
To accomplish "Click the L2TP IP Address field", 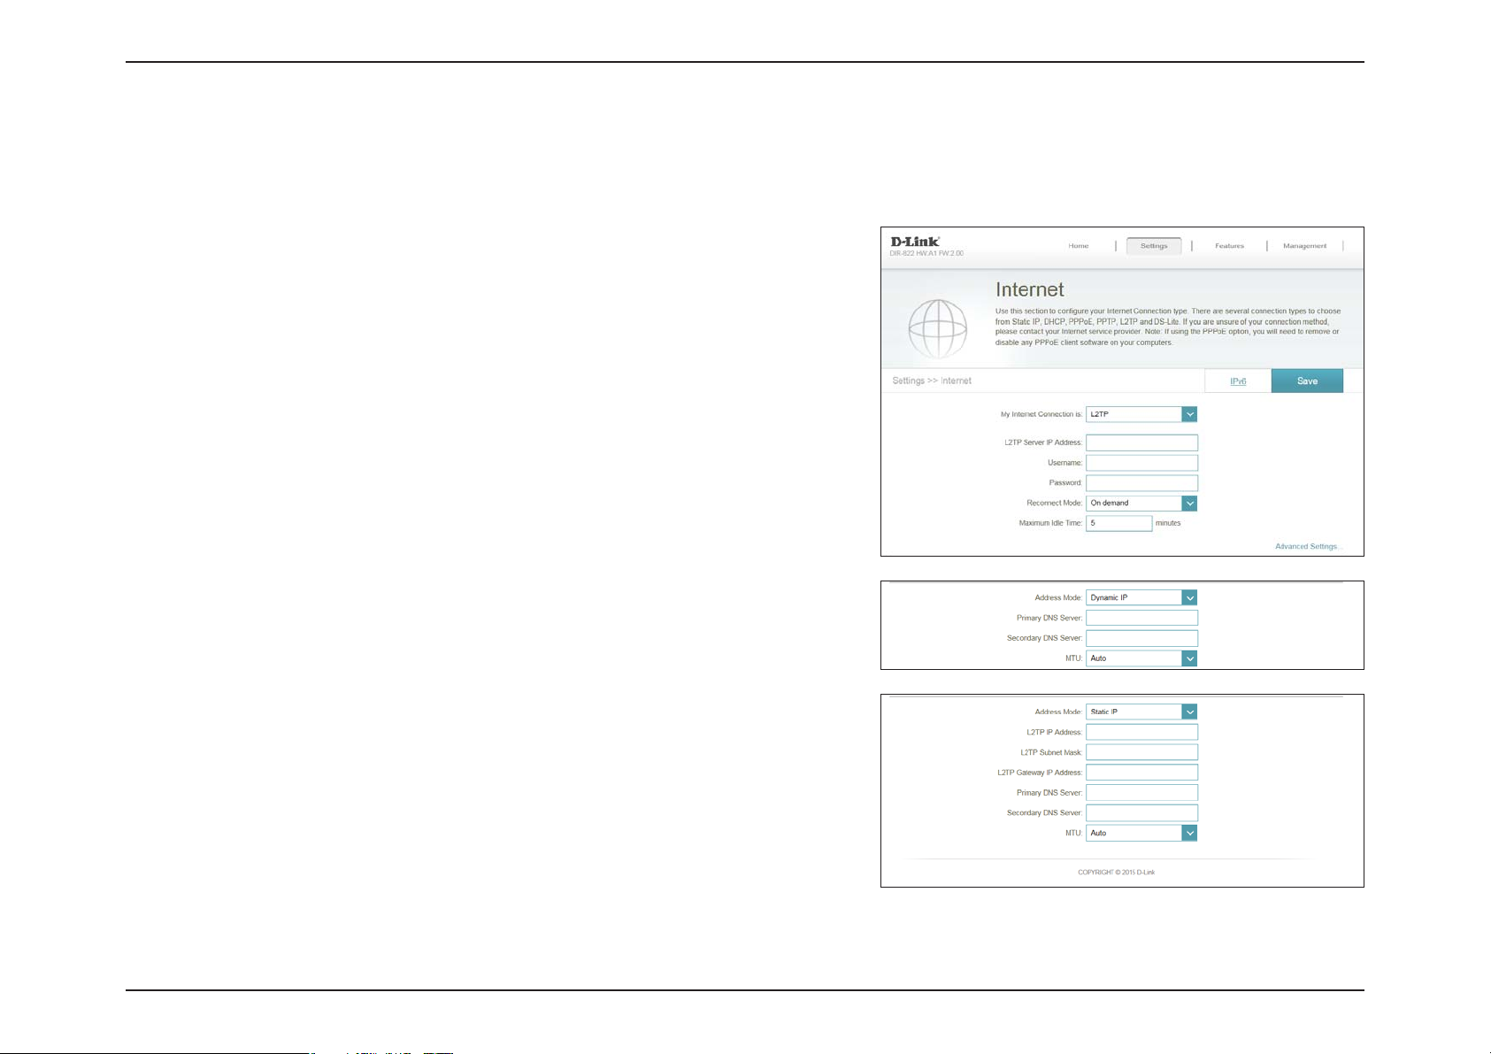I will point(1141,732).
